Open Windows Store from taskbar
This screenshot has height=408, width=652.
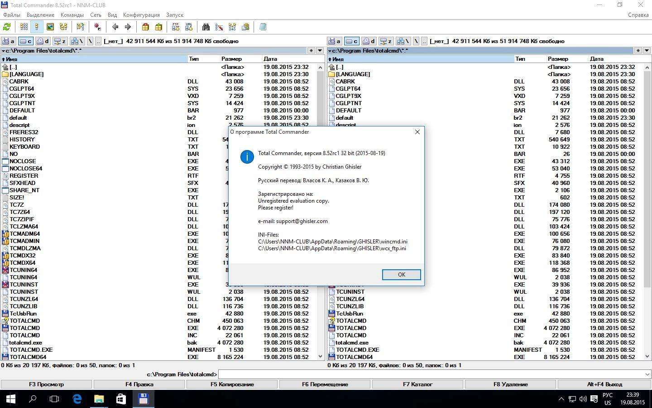pos(120,399)
